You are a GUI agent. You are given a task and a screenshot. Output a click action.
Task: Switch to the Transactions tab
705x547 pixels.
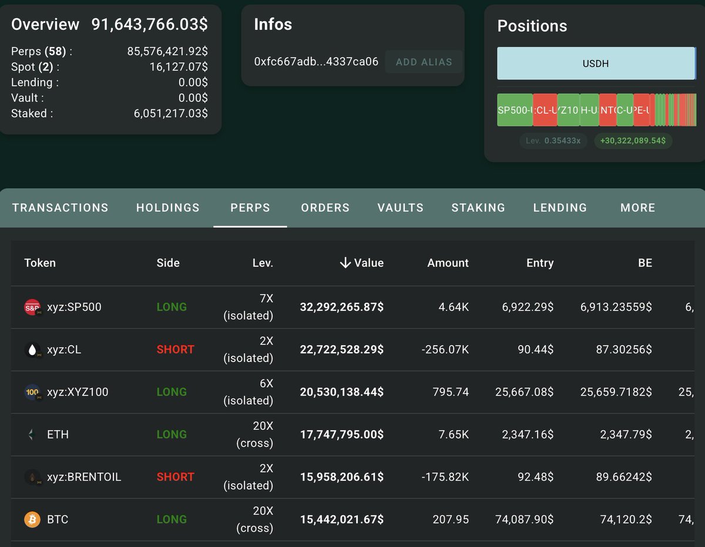(60, 208)
